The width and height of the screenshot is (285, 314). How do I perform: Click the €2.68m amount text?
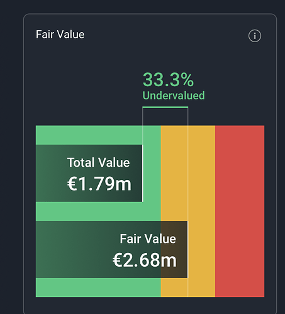[x=145, y=260]
